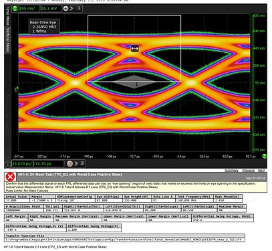The image size is (272, 251).
Task: Click the Differential Swing Voltage value 1.200
Action: 94,230
